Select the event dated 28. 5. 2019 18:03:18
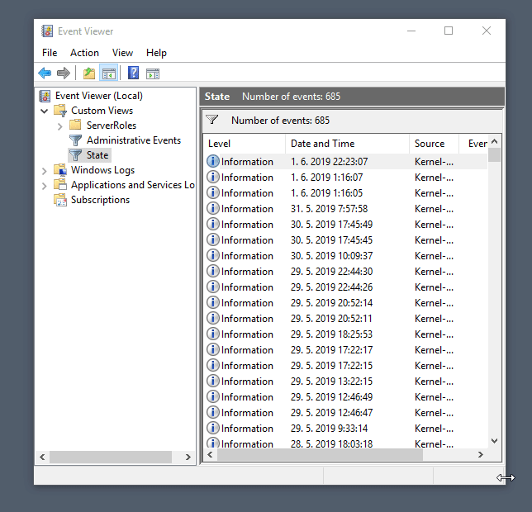 346,443
